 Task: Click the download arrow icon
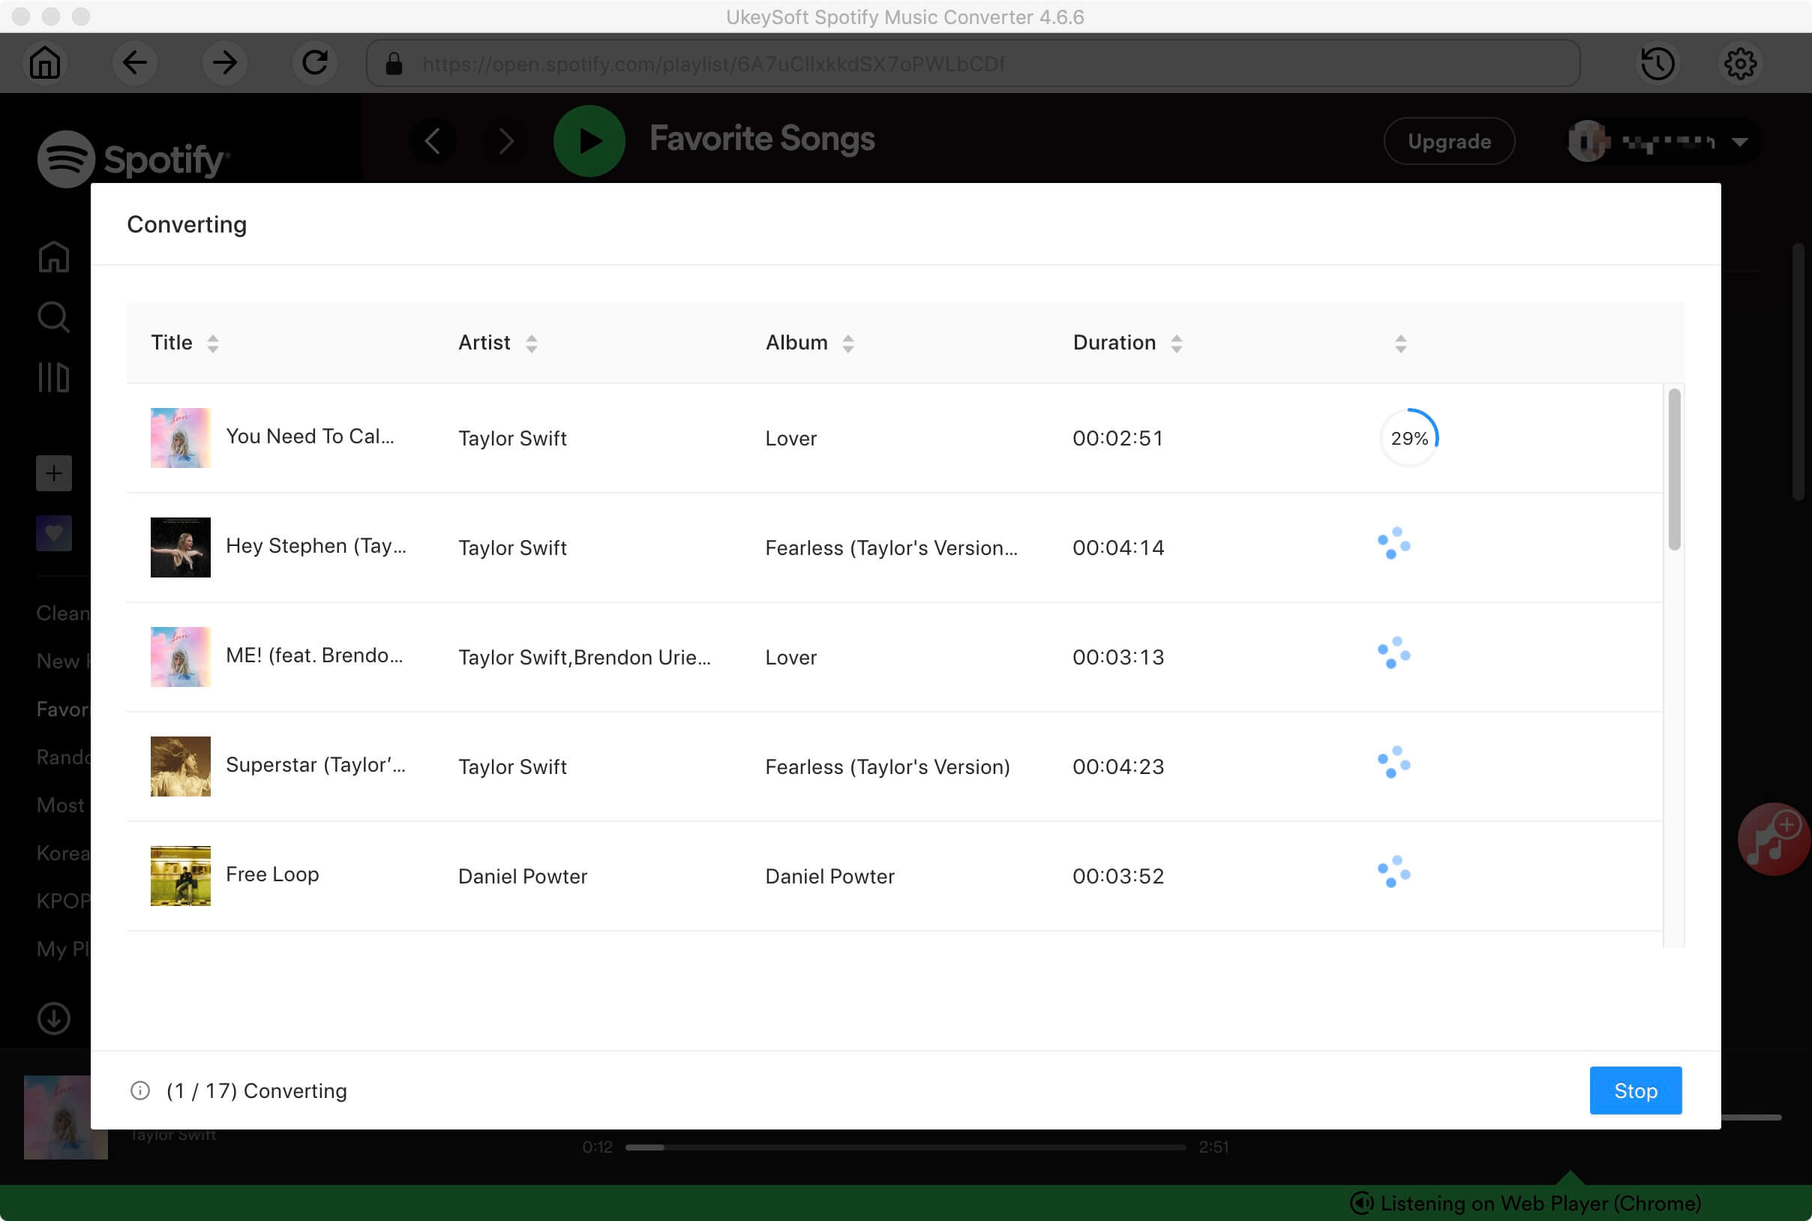click(x=53, y=1018)
